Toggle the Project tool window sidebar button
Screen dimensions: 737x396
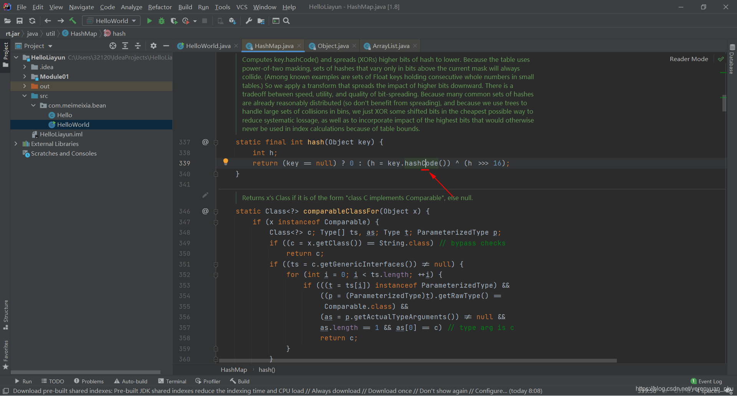pyautogui.click(x=5, y=55)
